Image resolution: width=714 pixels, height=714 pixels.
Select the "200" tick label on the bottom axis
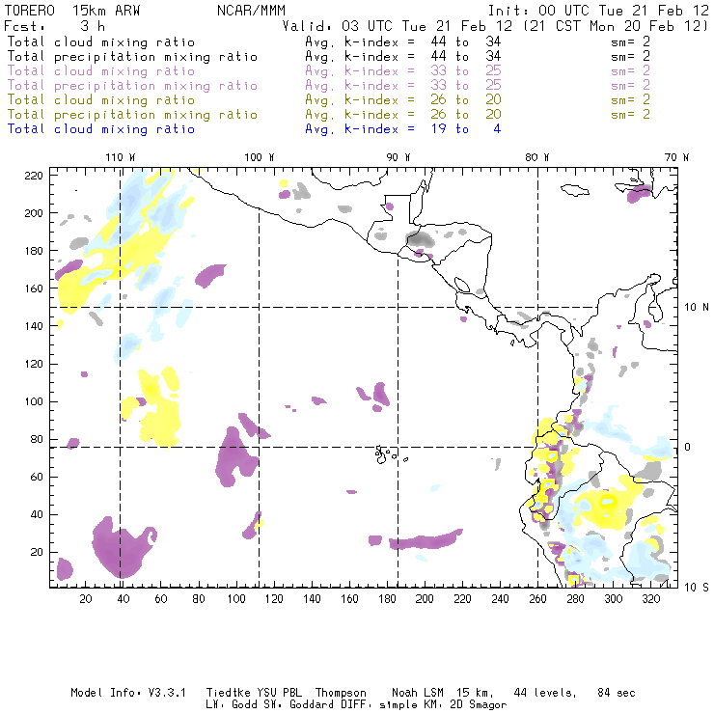coord(425,599)
